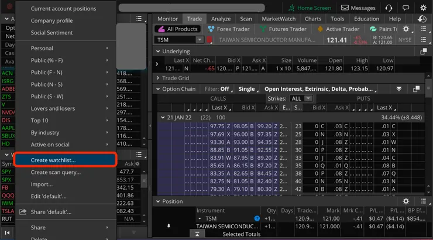Click the sidebar collapse arrow icon at bottom left
Viewport: 433px width, 240px height.
click(x=7, y=233)
